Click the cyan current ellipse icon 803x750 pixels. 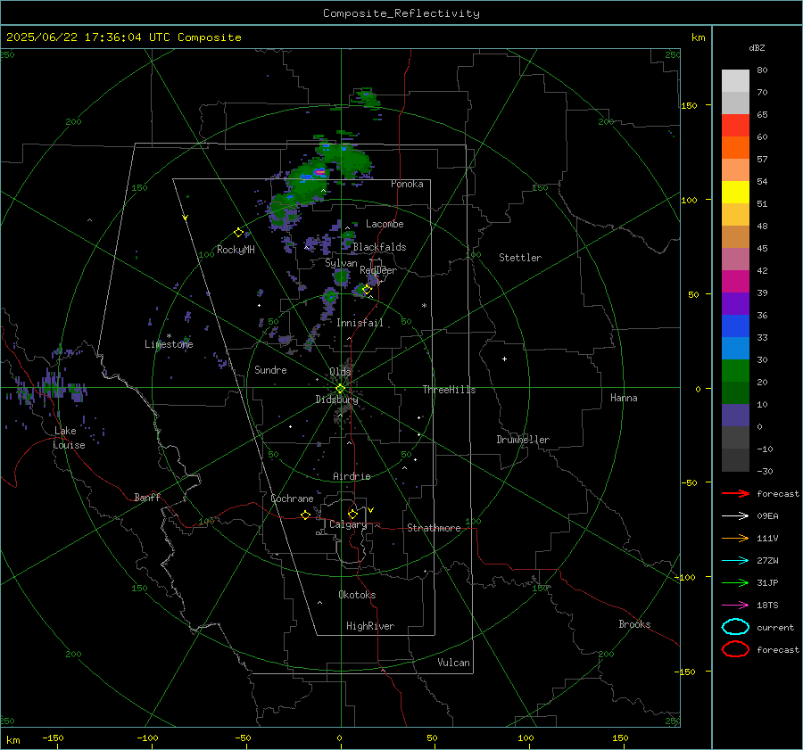735,627
